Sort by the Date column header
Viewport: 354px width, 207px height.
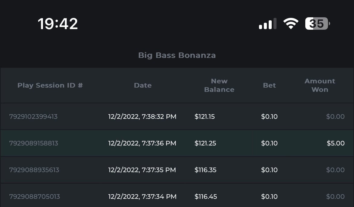143,85
